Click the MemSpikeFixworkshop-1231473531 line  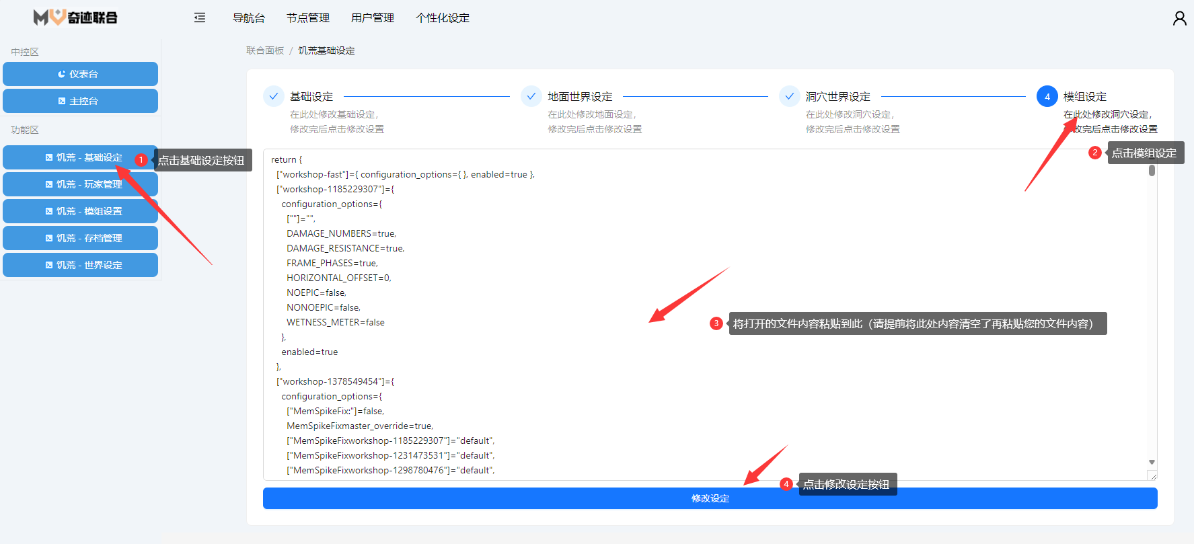tap(391, 455)
